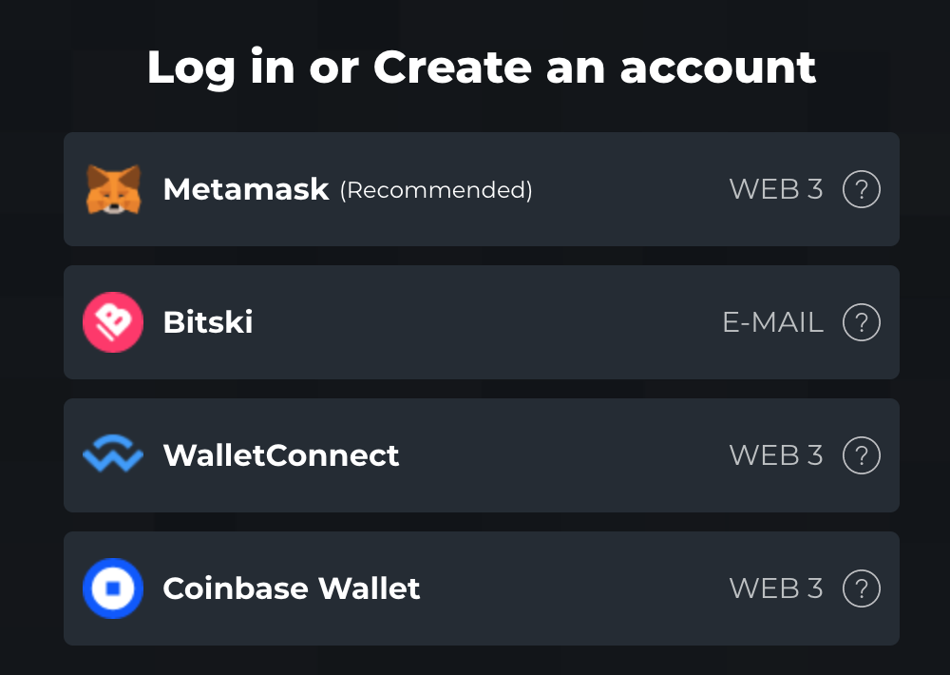This screenshot has width=950, height=675.
Task: Select the Metamask fox icon
Action: coord(113,188)
